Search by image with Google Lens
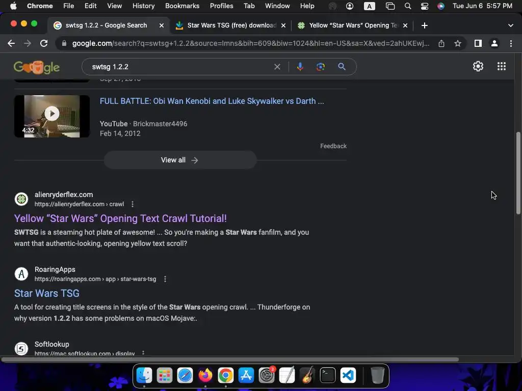Viewport: 522px width, 391px height. 320,67
